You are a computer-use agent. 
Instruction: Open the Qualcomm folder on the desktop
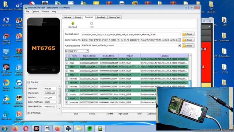(x=224, y=37)
